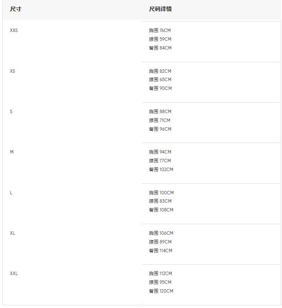Click the XXL size label

pos(14,273)
